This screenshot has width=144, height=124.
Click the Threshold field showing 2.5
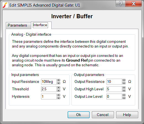tap(49, 89)
